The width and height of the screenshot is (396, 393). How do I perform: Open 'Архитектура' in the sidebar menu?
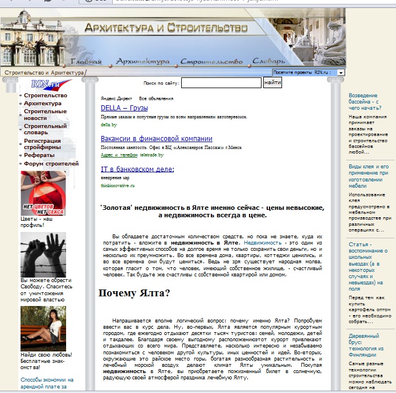tap(42, 104)
